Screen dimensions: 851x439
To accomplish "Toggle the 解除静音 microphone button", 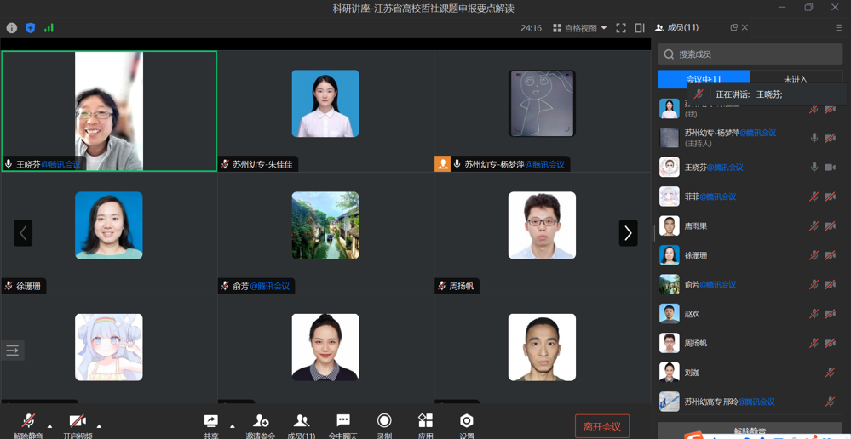I will pos(28,422).
